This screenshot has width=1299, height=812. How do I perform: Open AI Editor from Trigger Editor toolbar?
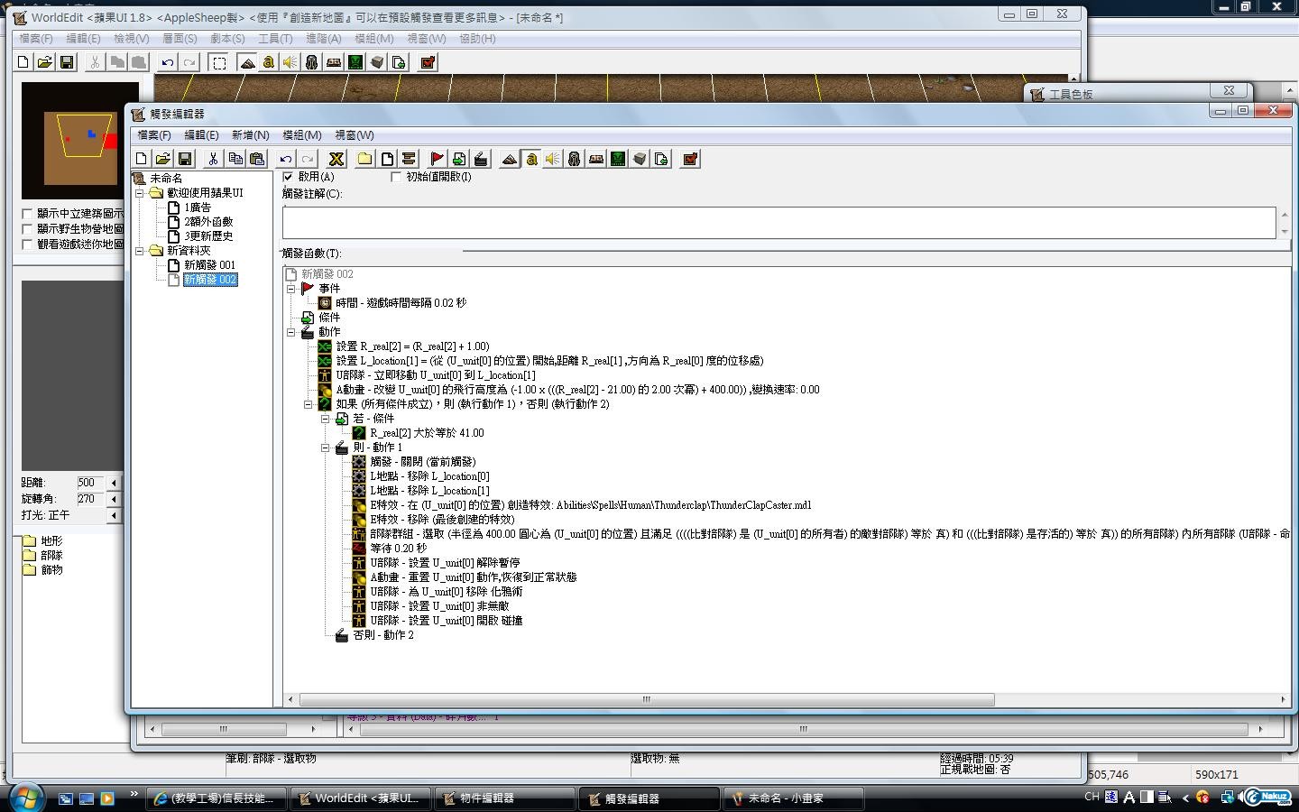click(618, 159)
